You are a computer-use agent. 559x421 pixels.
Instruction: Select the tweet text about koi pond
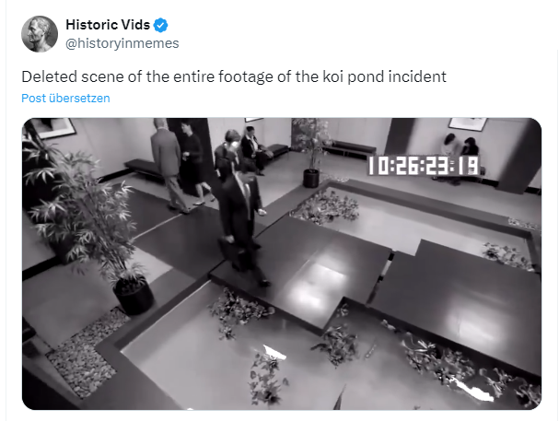[234, 76]
